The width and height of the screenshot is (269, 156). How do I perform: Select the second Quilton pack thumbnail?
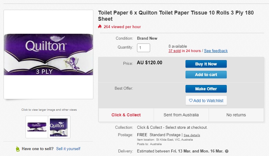click(x=59, y=127)
